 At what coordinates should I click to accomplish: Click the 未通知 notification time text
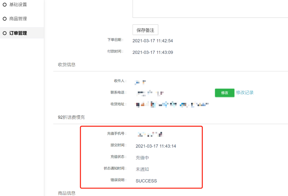click(x=142, y=169)
